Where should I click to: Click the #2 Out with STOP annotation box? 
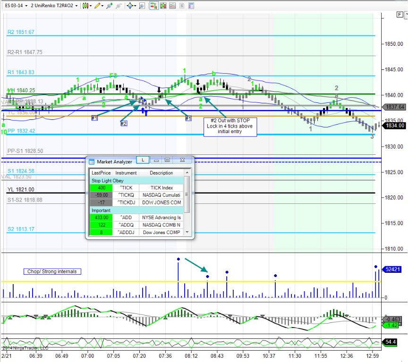230,126
